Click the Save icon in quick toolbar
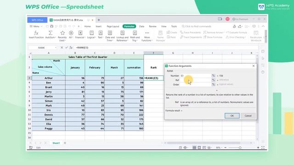294x165 pixels. pyautogui.click(x=52, y=27)
